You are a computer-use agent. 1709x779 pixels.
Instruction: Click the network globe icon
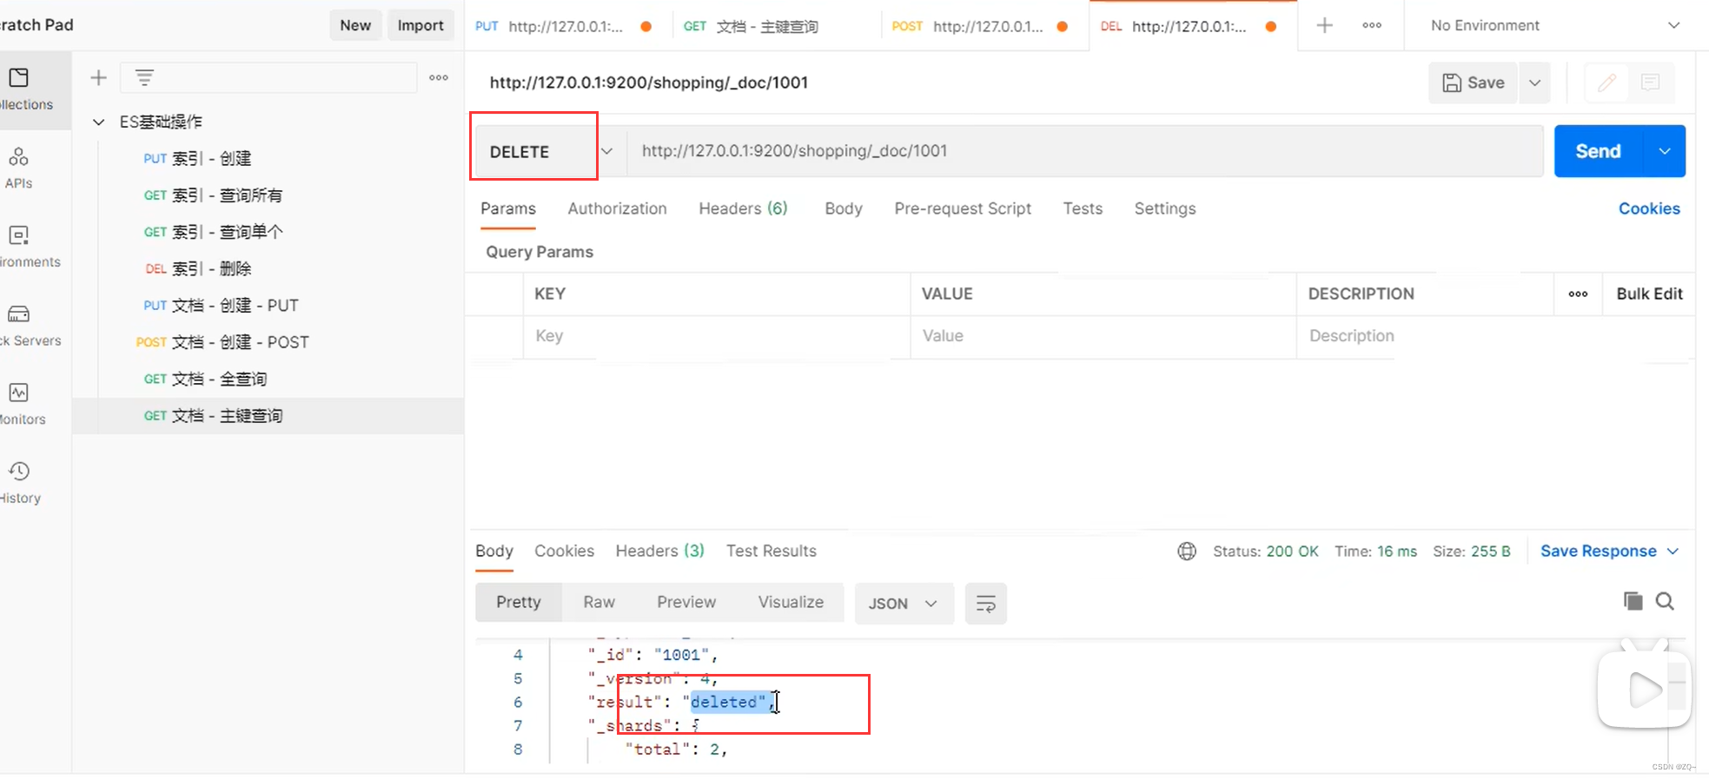click(x=1187, y=551)
